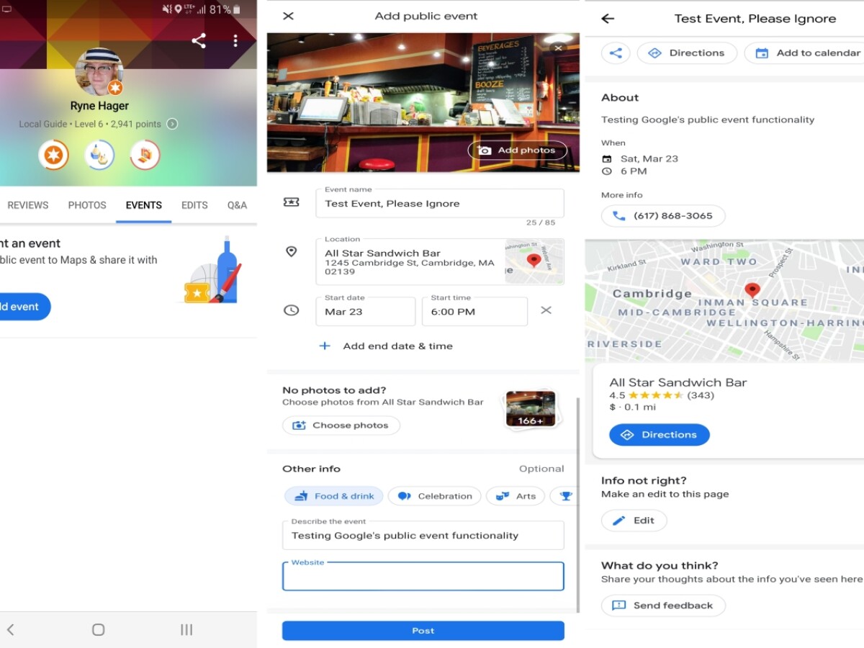Image resolution: width=864 pixels, height=648 pixels.
Task: Open the Local Guide points arrow
Action: [x=172, y=124]
